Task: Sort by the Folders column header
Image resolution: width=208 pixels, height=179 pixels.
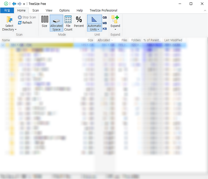Action: click(x=135, y=40)
